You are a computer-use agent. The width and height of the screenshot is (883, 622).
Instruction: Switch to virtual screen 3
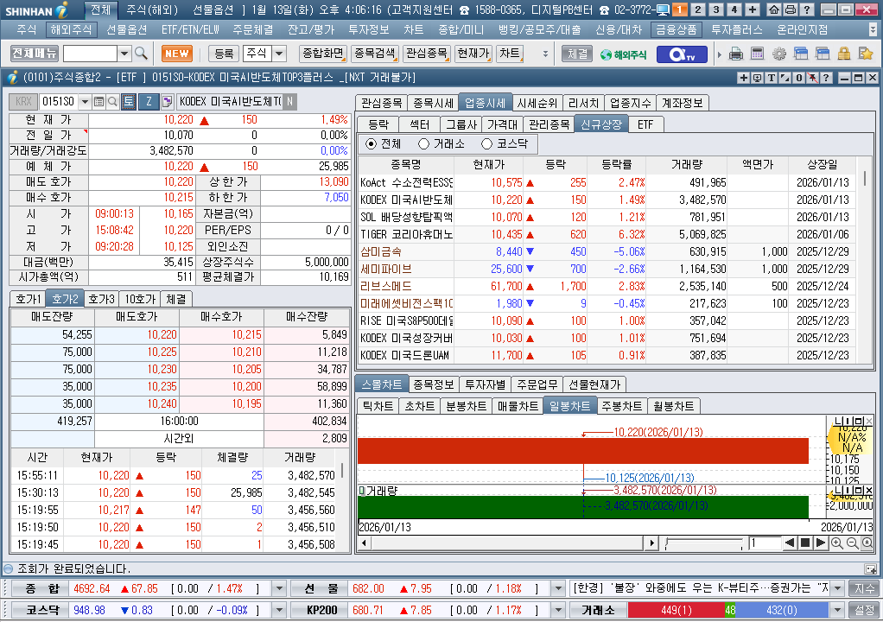(716, 10)
